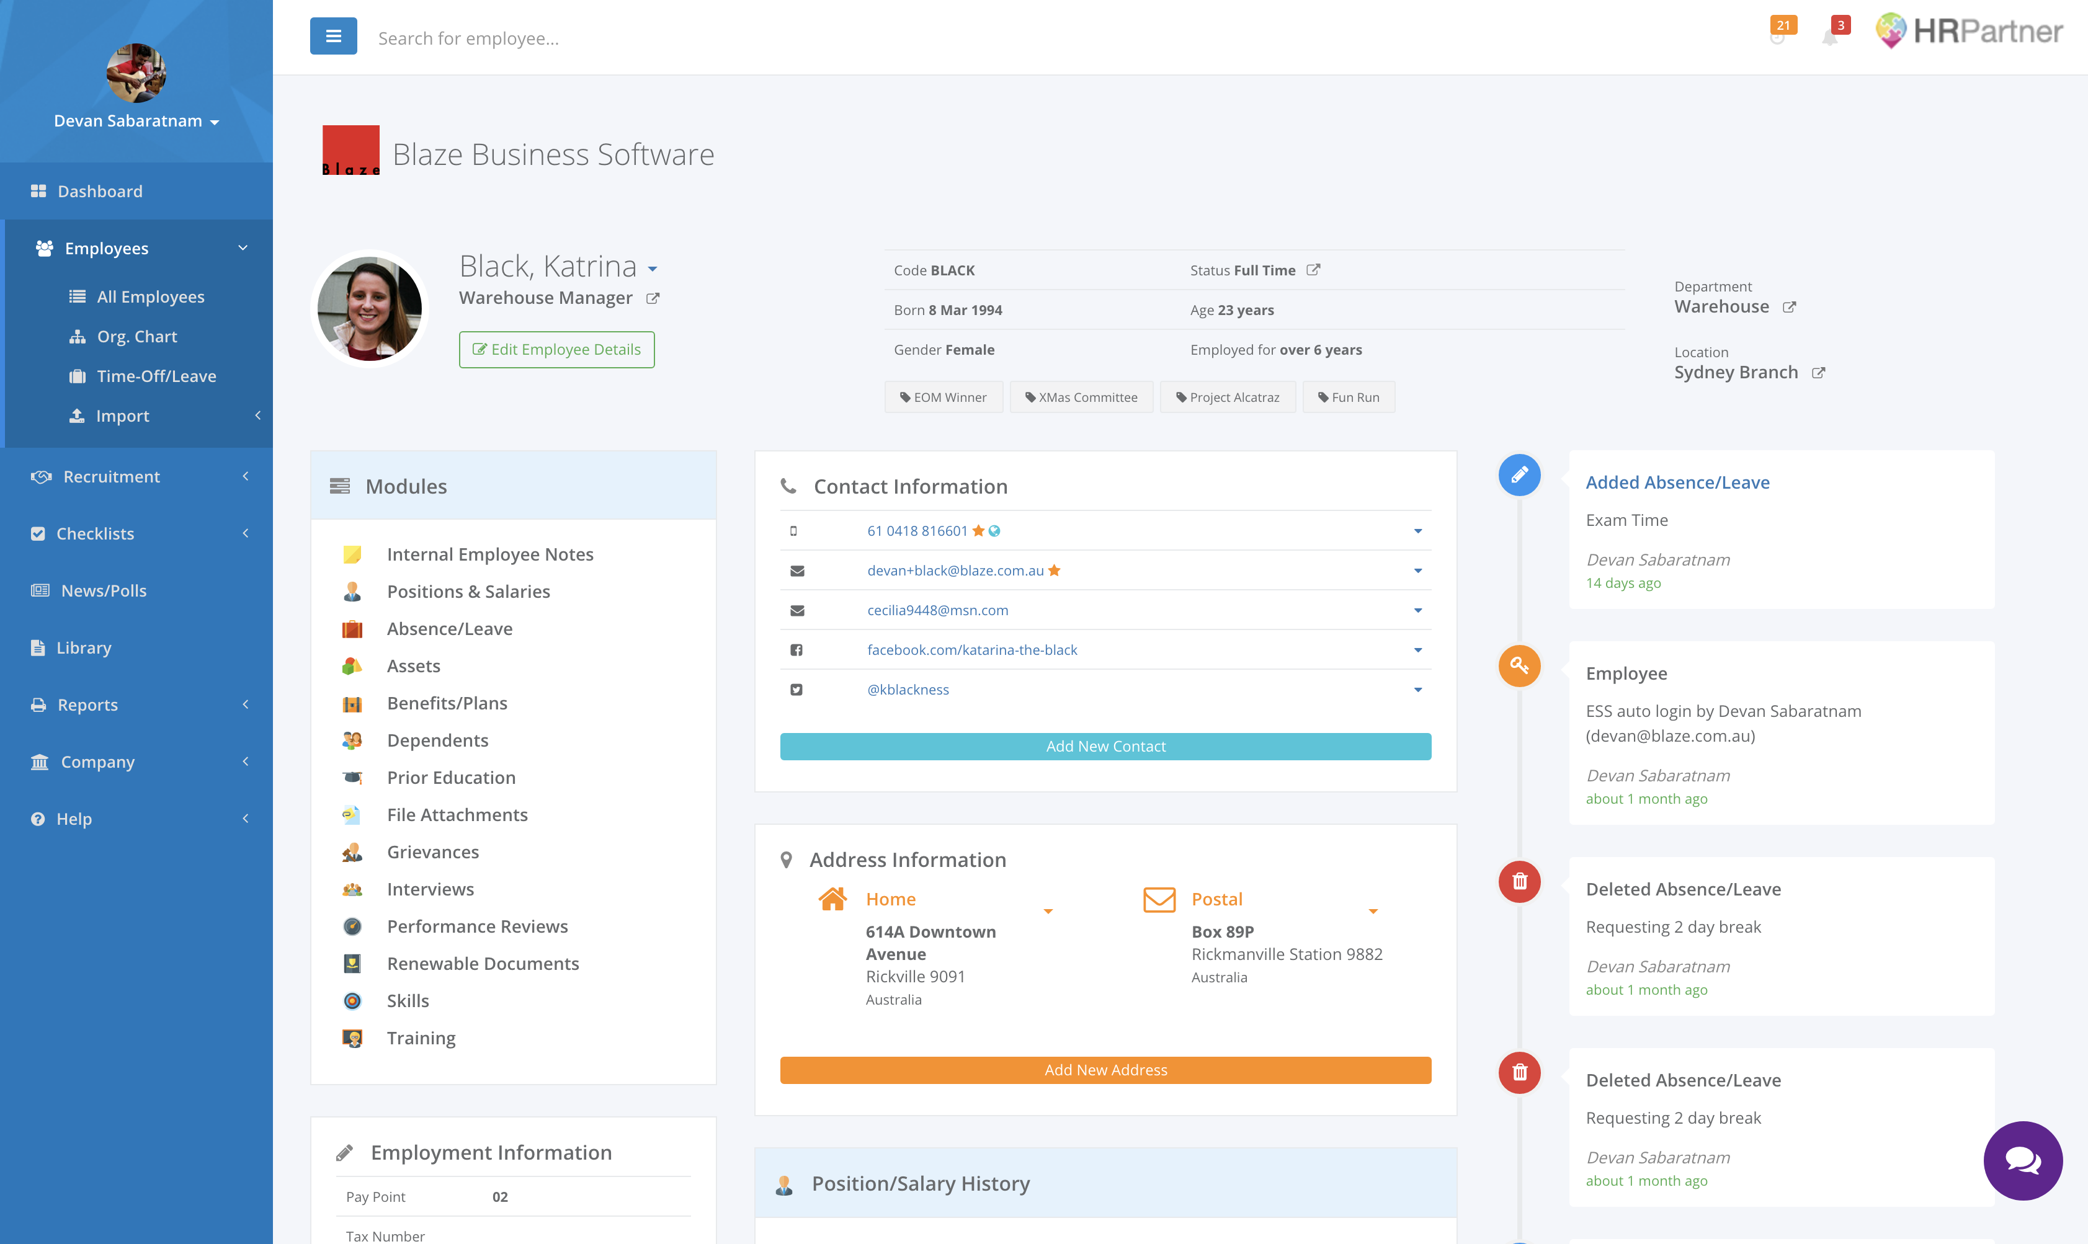Toggle the Recruitment sidebar section
The width and height of the screenshot is (2088, 1244).
136,476
